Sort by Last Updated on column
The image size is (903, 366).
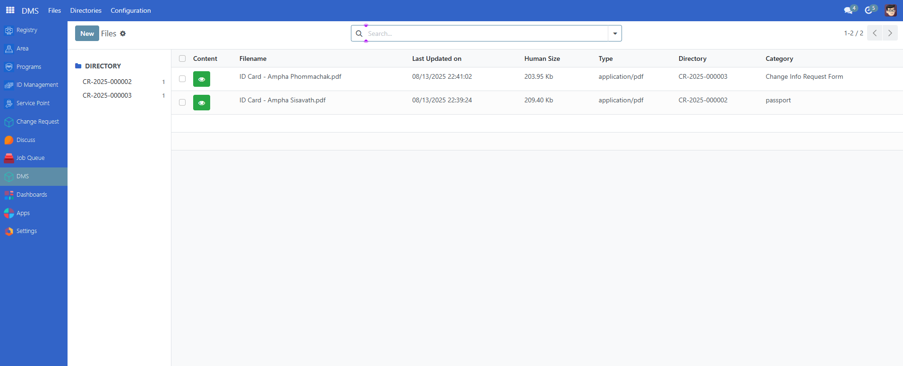pyautogui.click(x=437, y=58)
